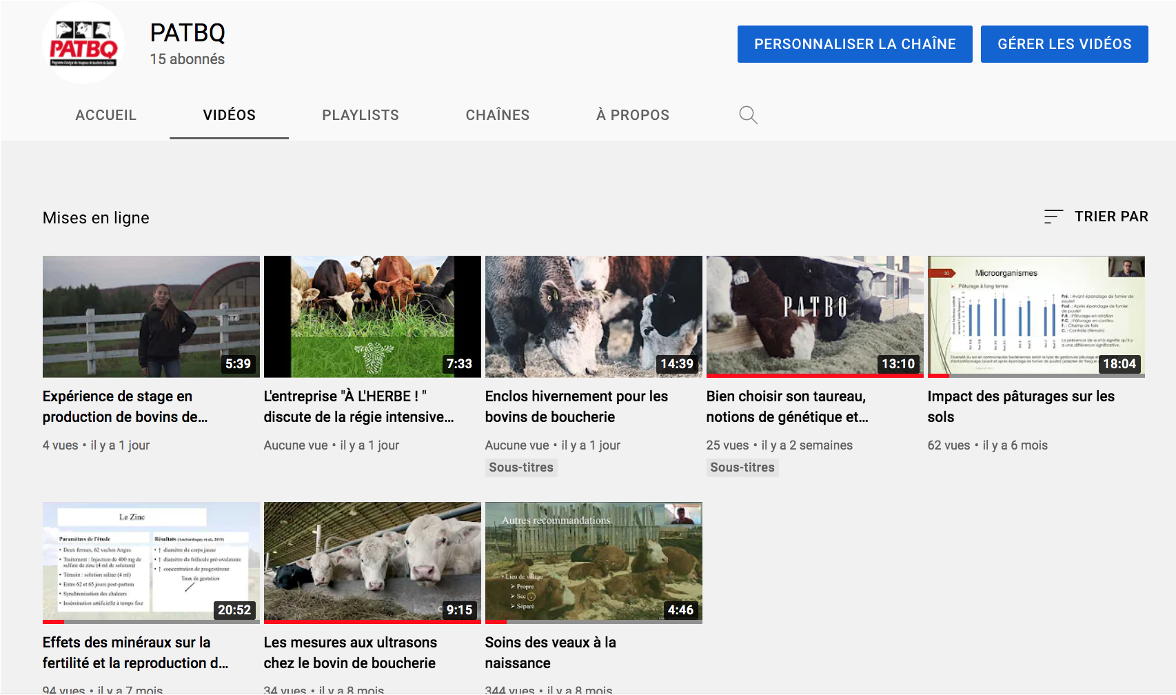Click title Effets des minéraux sur la fertilité
This screenshot has height=695, width=1176.
[x=135, y=653]
